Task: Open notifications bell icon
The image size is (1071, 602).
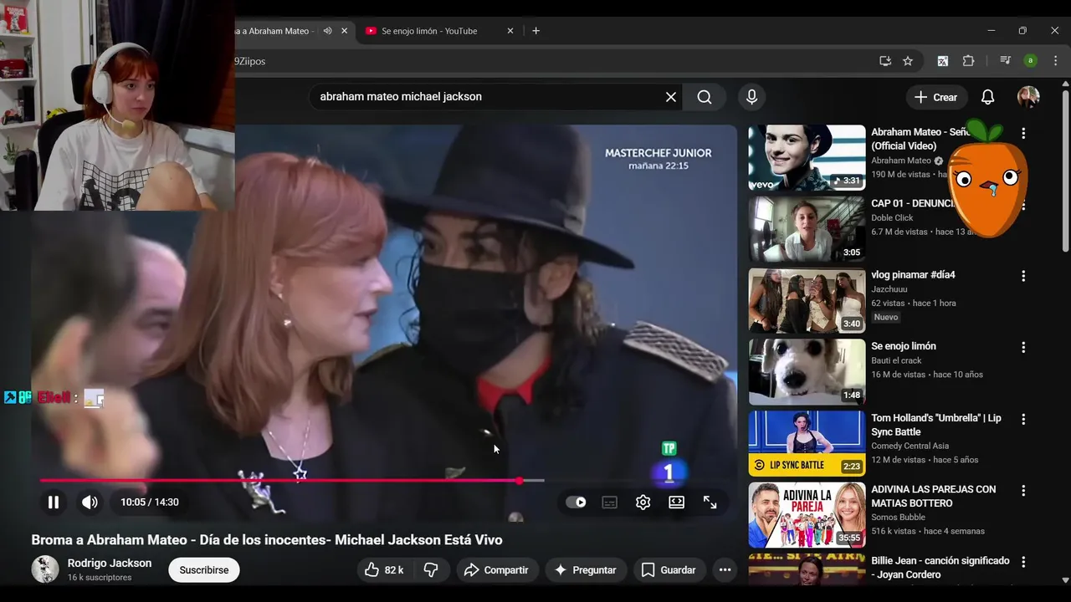Action: [987, 97]
